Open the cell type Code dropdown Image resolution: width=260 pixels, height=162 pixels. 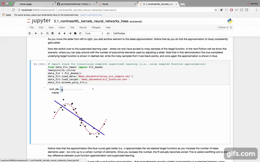(94, 33)
